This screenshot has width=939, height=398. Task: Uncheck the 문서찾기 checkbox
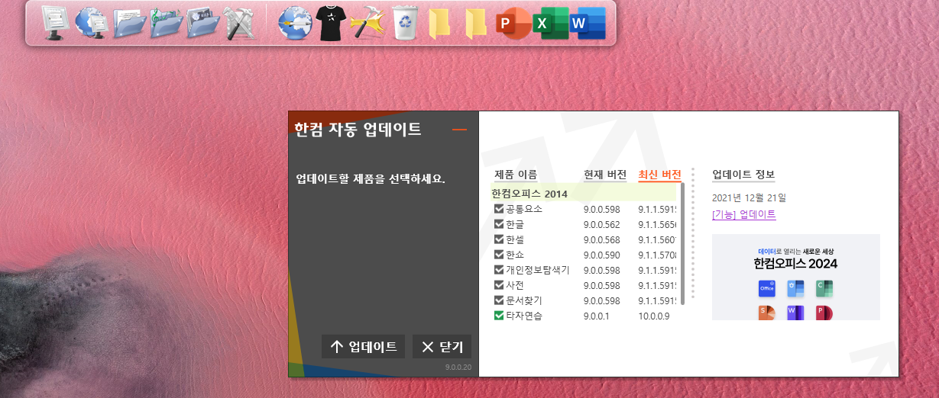click(x=499, y=300)
